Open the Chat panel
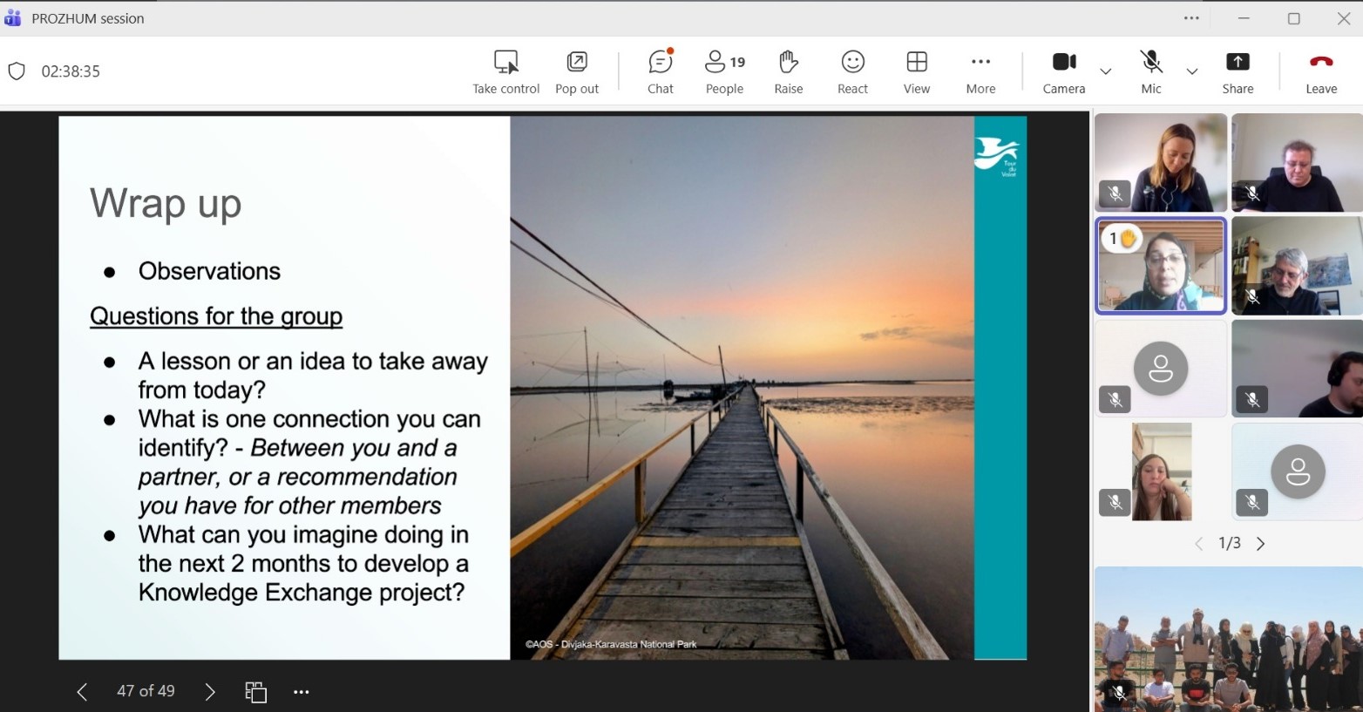The height and width of the screenshot is (712, 1363). tap(660, 71)
